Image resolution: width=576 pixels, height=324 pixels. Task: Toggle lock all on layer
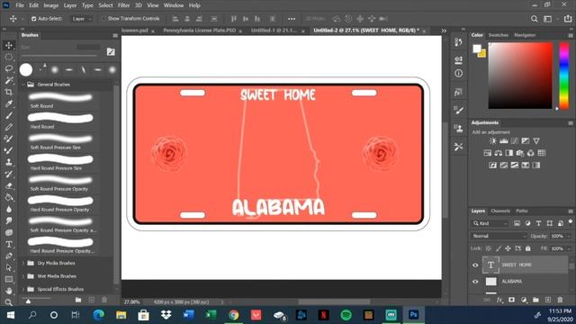click(528, 248)
